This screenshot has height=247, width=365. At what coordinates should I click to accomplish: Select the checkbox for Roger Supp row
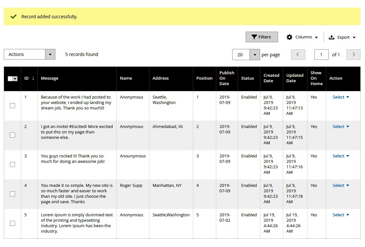(x=12, y=194)
